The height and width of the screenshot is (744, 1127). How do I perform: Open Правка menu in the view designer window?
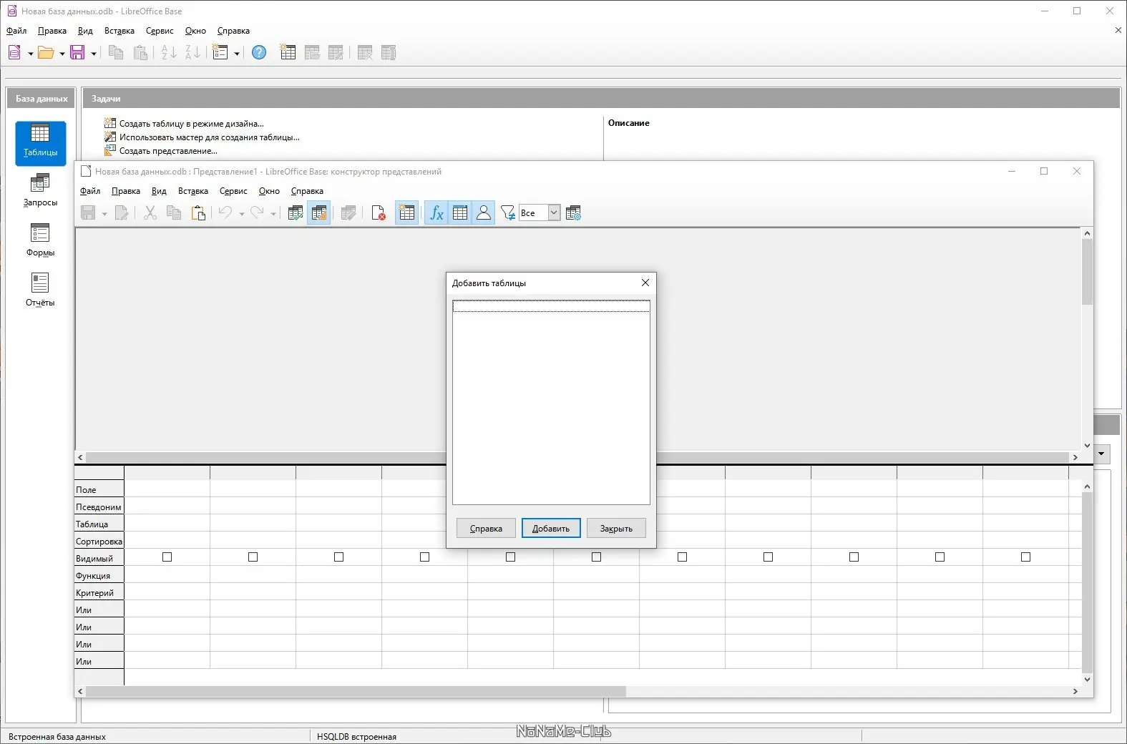tap(126, 191)
